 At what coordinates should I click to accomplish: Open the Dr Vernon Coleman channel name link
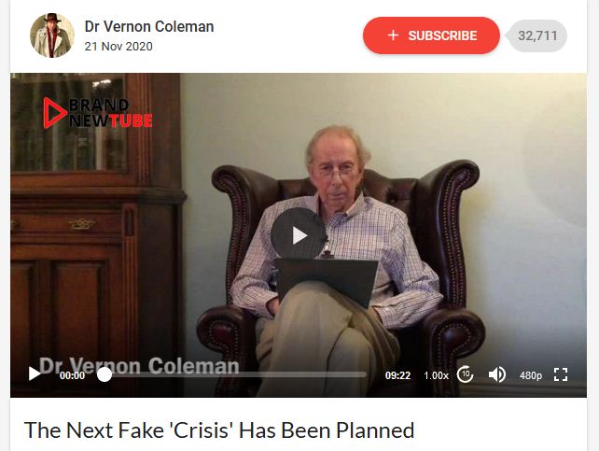pyautogui.click(x=149, y=26)
